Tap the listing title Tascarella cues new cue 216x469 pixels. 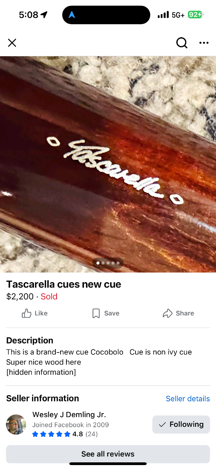64,284
